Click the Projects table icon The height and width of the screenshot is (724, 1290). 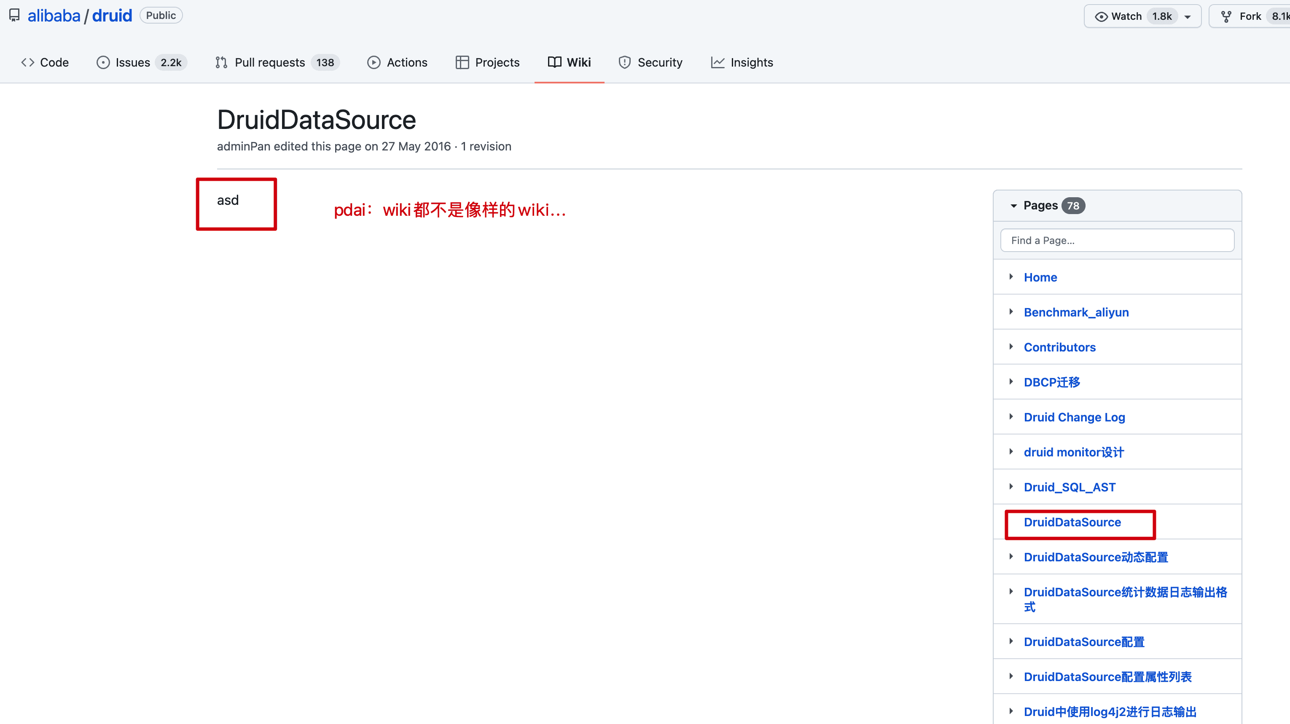coord(462,63)
